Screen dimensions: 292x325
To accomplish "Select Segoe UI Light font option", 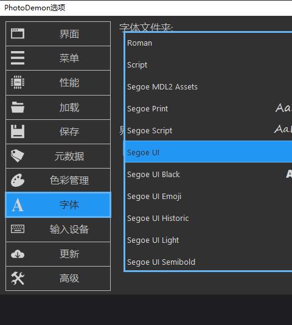I will (x=208, y=240).
